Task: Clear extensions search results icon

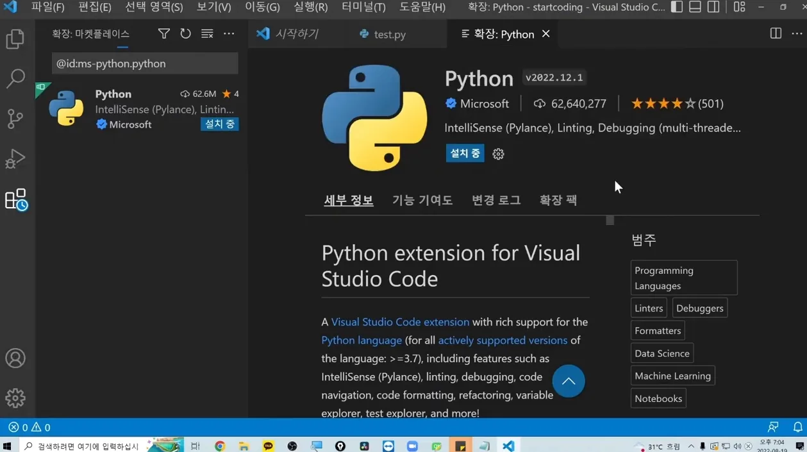Action: click(207, 33)
